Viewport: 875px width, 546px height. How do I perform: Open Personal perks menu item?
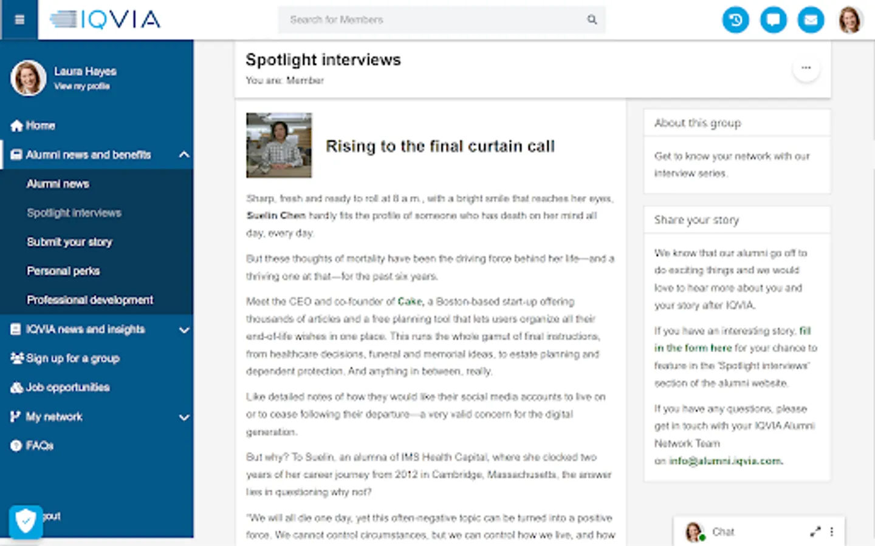click(x=63, y=271)
